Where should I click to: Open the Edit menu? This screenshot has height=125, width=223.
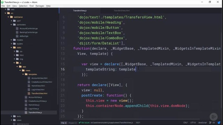click(8, 6)
